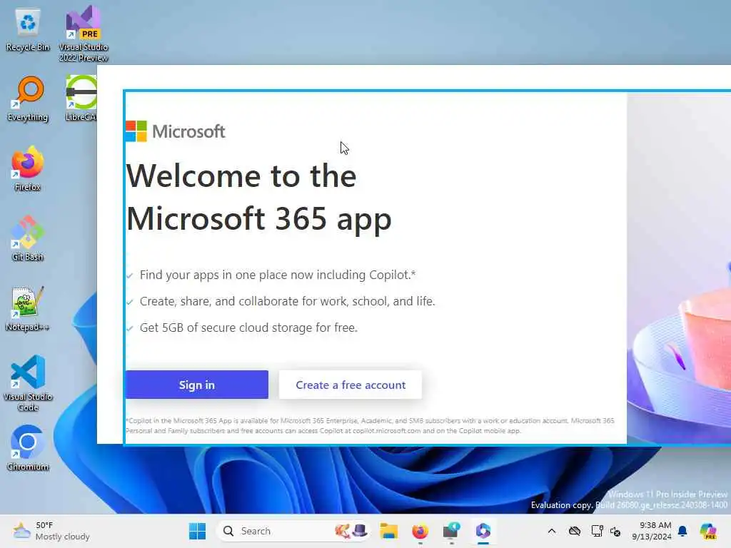Select 'Find your apps in one place' bullet text

point(278,275)
